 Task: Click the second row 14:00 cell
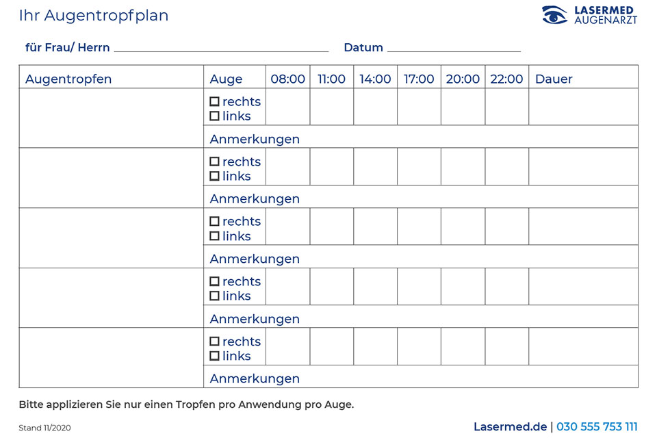pyautogui.click(x=375, y=167)
